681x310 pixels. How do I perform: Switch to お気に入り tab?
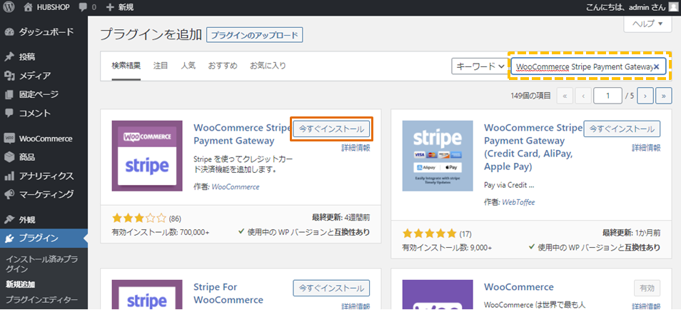268,66
